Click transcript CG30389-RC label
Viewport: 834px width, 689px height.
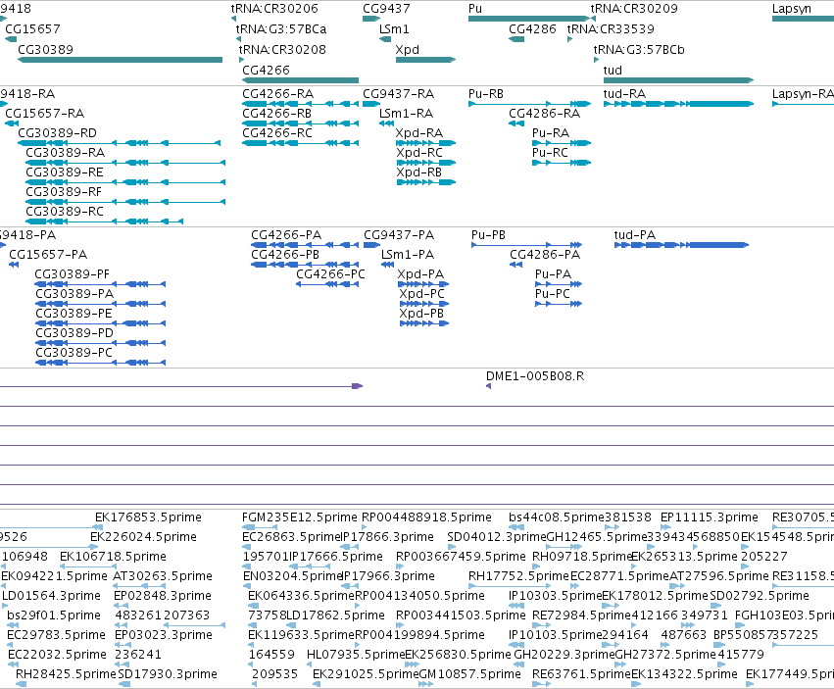coord(65,212)
